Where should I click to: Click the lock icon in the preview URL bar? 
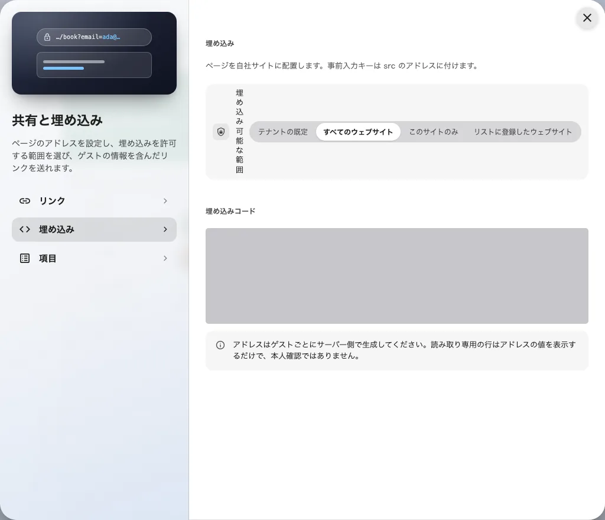click(x=47, y=37)
